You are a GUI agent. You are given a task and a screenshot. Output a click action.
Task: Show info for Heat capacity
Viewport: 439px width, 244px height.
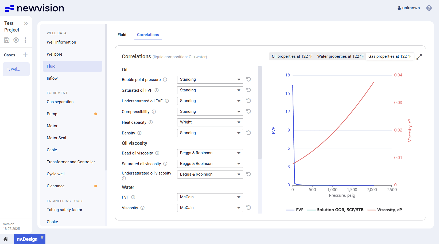151,122
